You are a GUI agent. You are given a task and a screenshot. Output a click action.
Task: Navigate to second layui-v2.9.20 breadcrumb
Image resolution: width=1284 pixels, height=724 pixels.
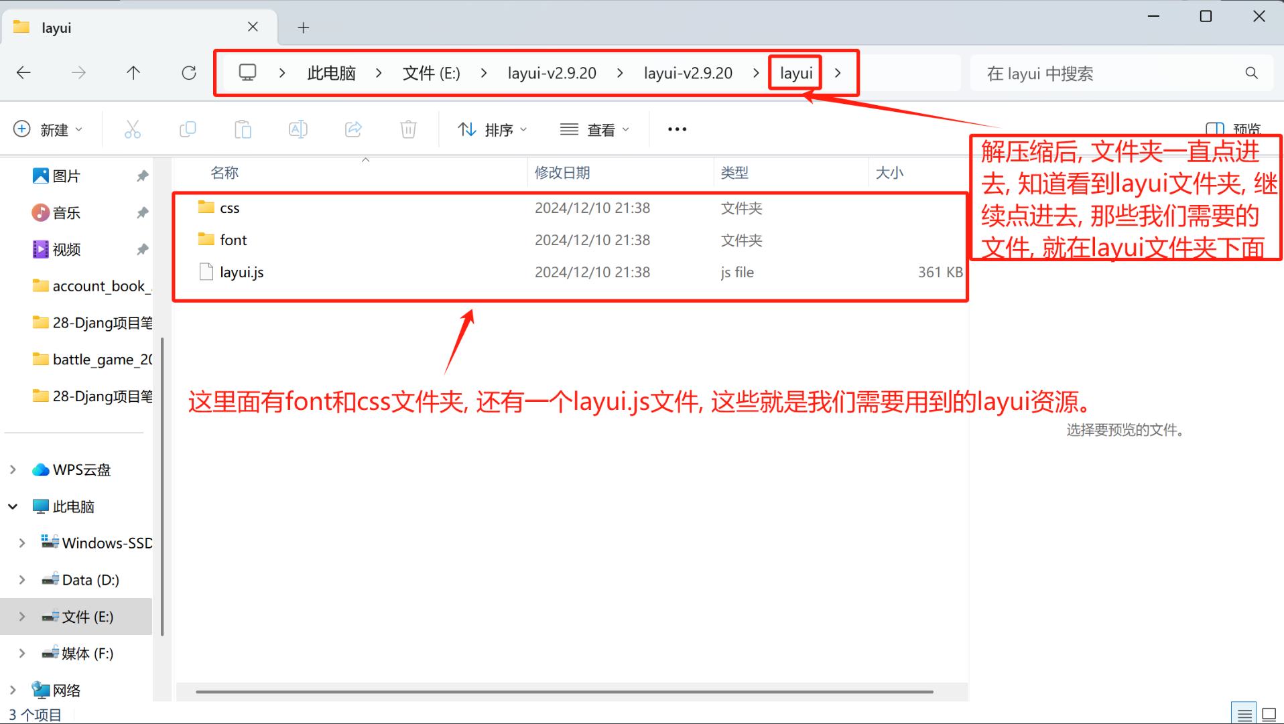tap(688, 73)
